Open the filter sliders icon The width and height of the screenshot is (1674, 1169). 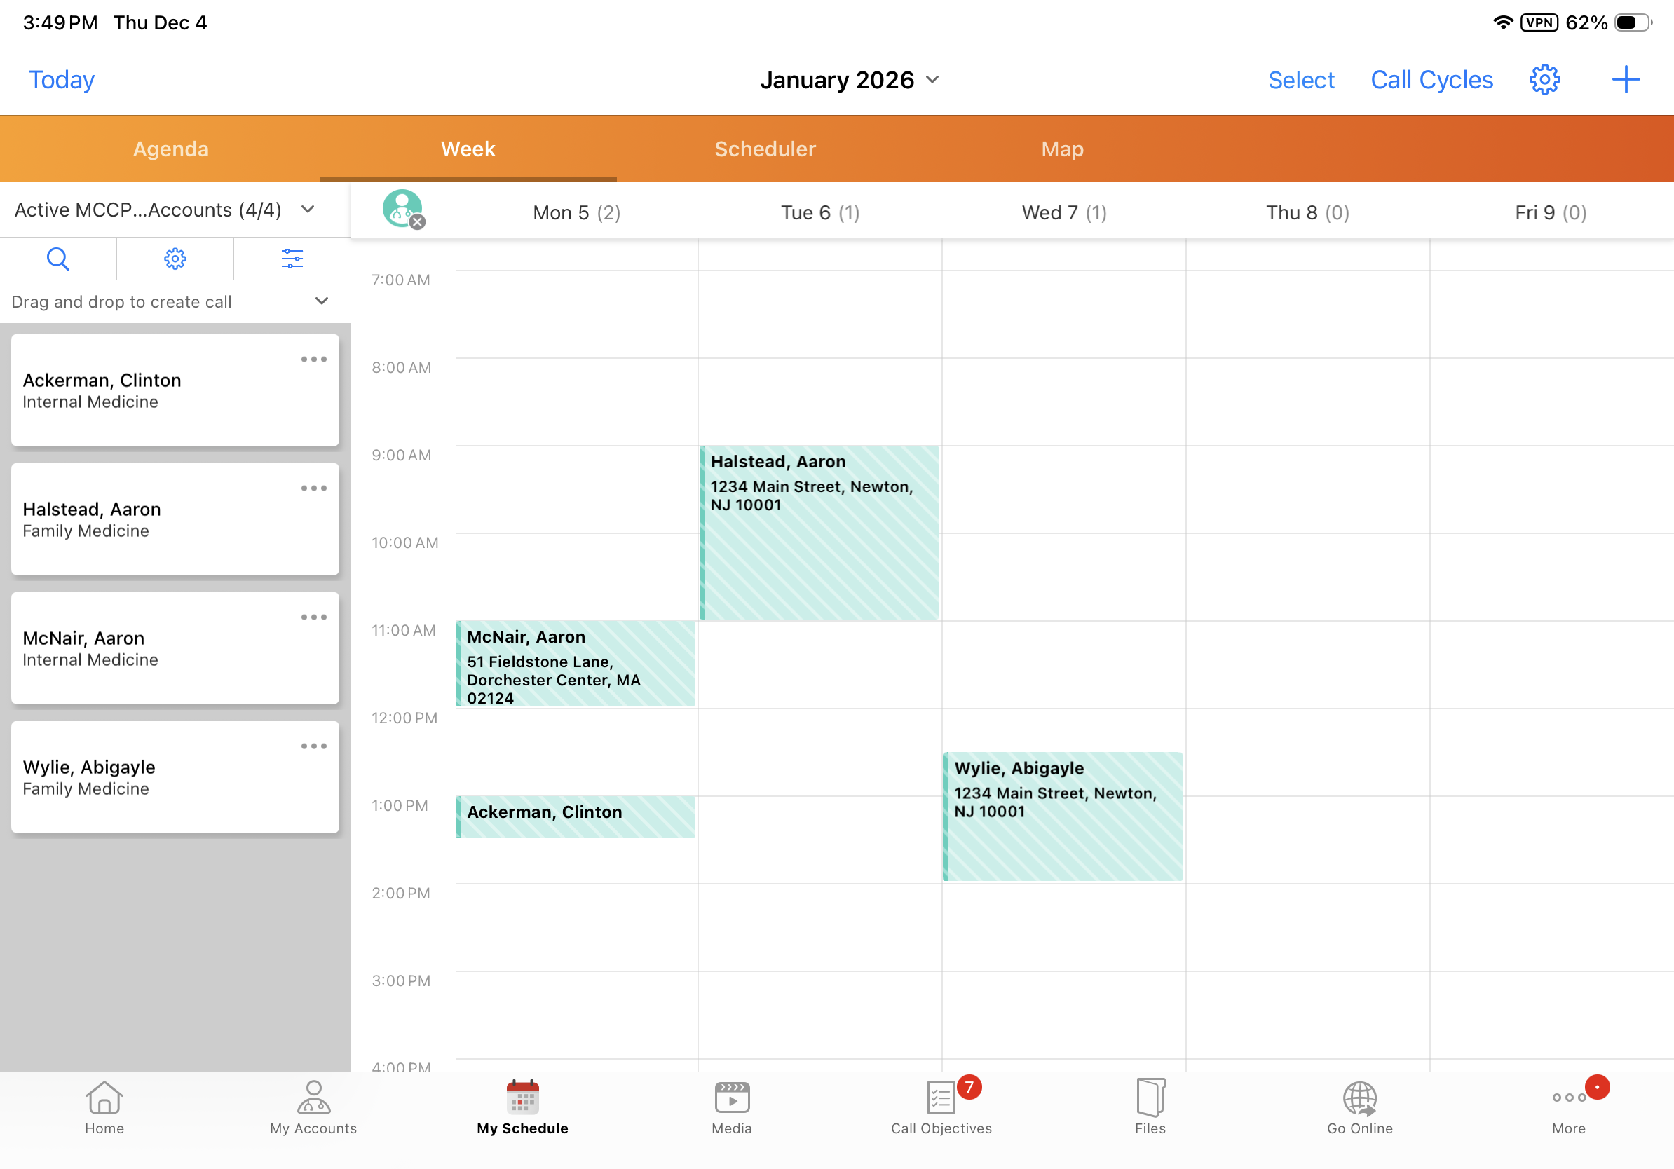click(x=292, y=259)
